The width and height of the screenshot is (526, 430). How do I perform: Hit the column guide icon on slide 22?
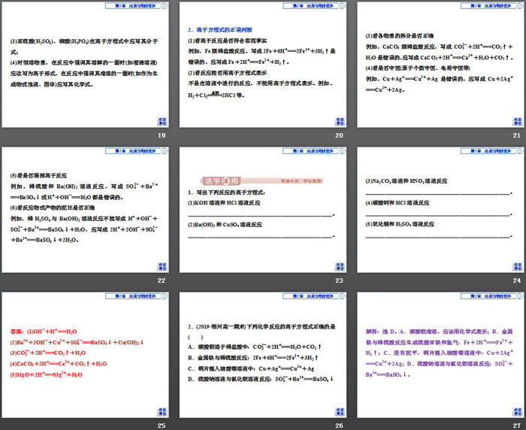click(x=162, y=267)
